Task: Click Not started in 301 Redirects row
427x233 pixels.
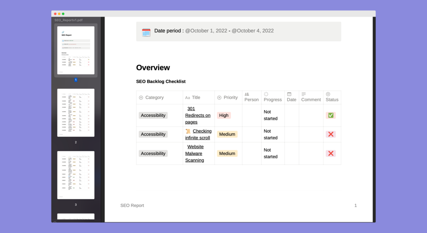Action: point(271,115)
